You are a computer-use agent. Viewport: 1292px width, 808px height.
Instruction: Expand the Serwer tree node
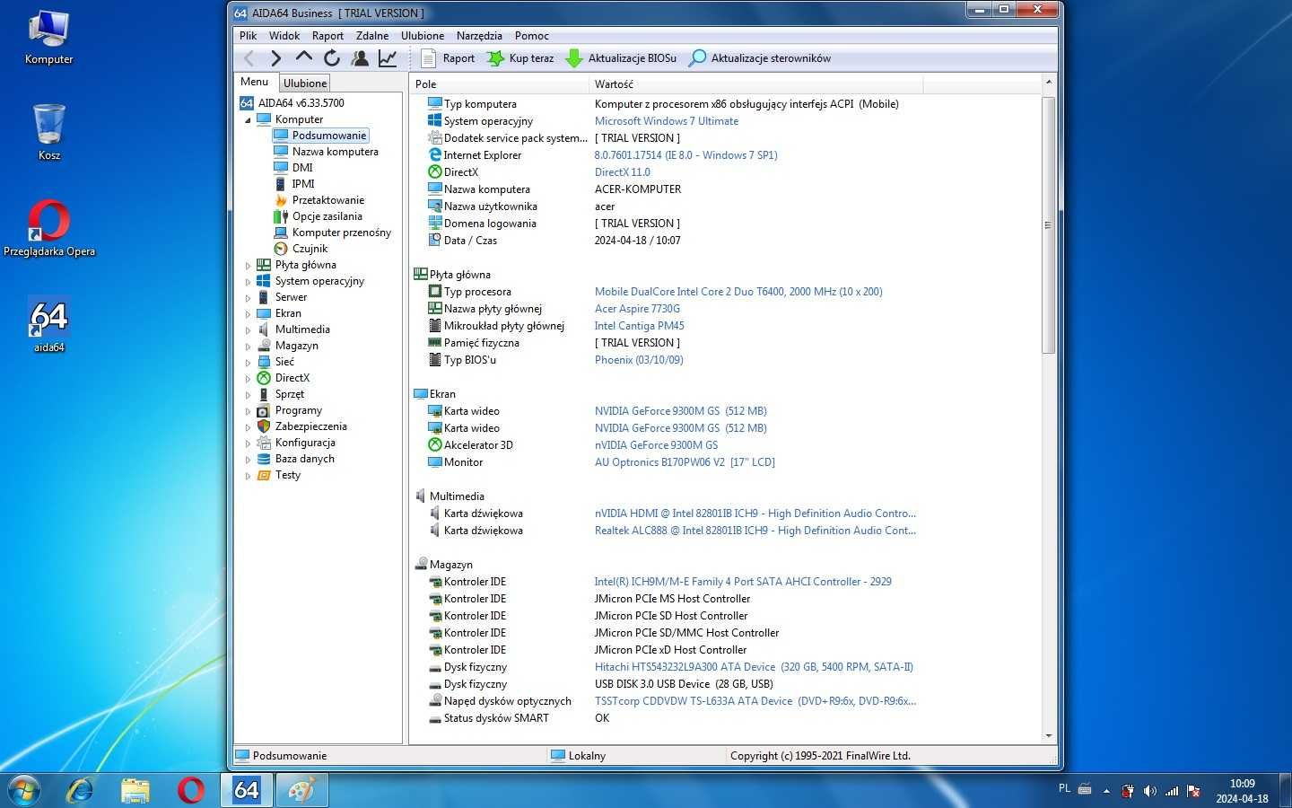coord(248,297)
